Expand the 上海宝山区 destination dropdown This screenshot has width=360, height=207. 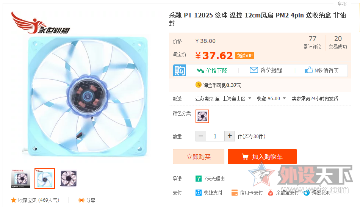(x=250, y=99)
